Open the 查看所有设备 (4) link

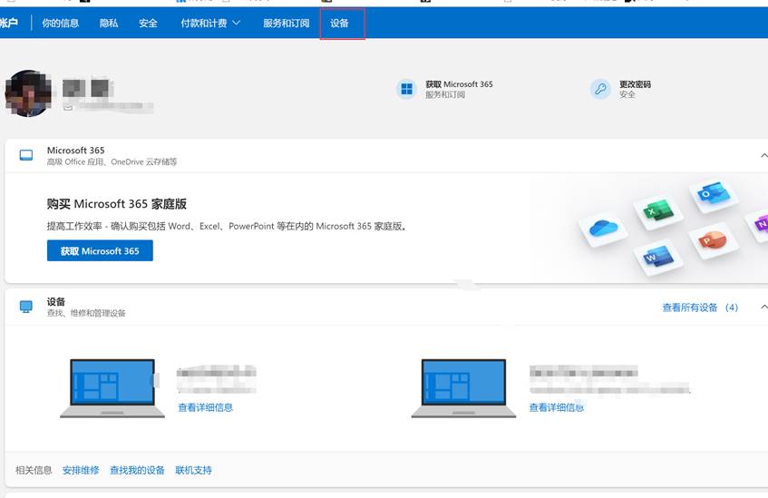(x=700, y=308)
